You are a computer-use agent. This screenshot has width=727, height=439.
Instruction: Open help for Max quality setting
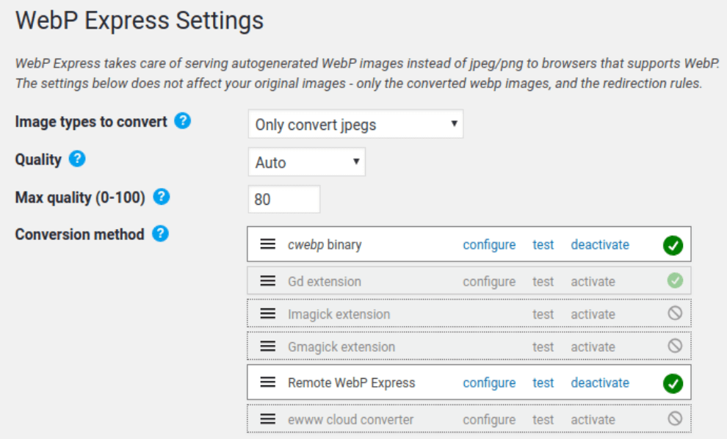(162, 197)
